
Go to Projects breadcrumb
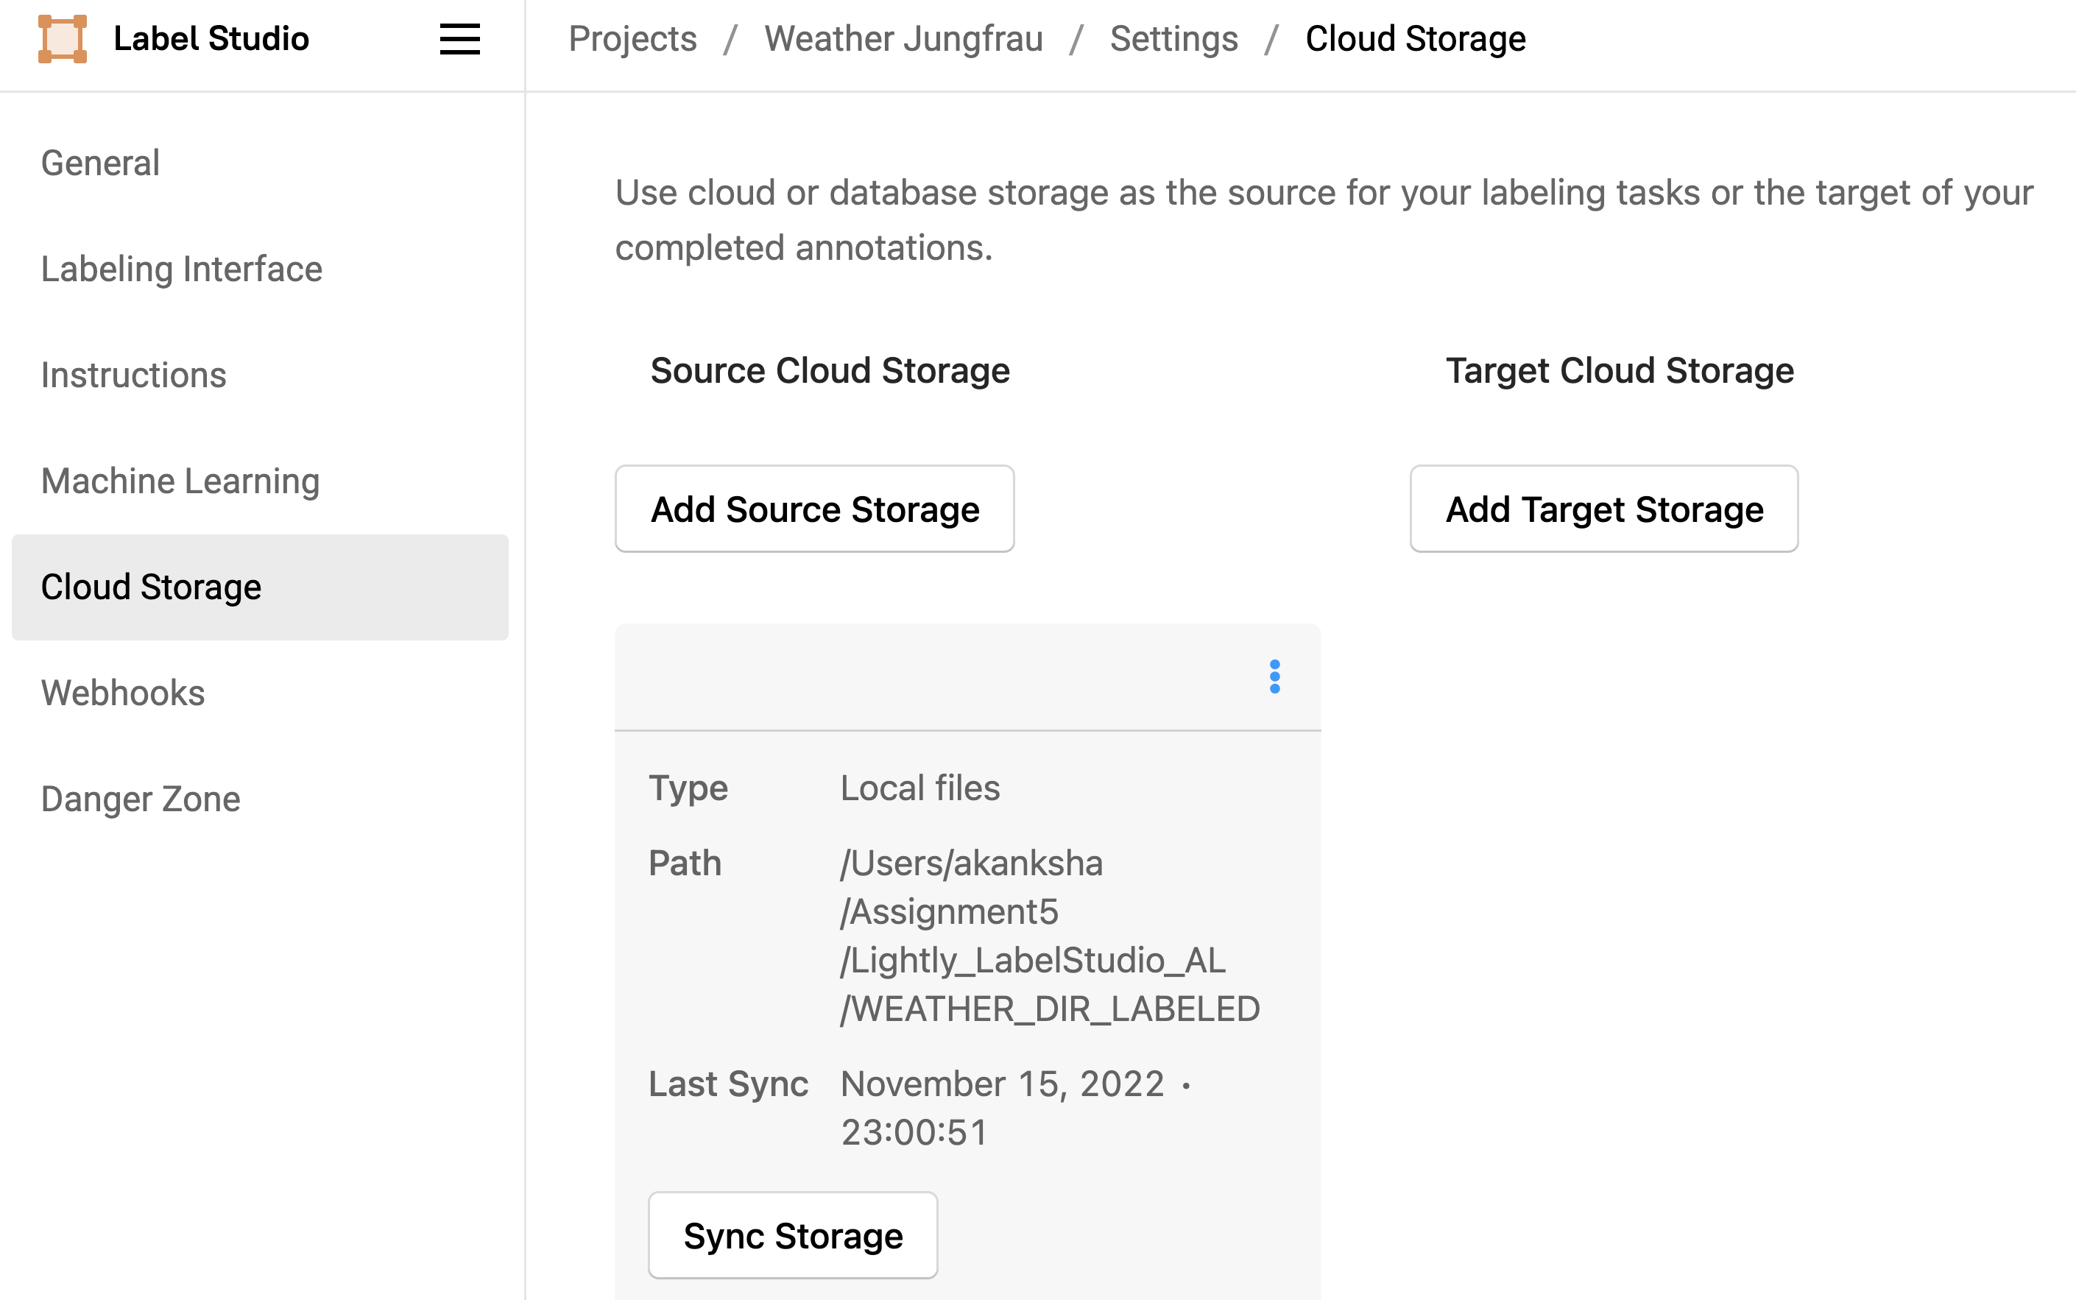tap(632, 39)
